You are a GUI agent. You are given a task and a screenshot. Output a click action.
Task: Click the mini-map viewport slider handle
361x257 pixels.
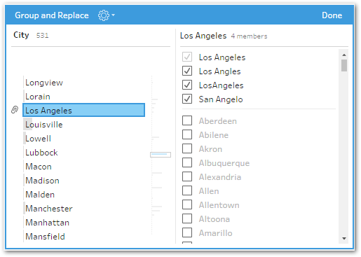pos(161,155)
